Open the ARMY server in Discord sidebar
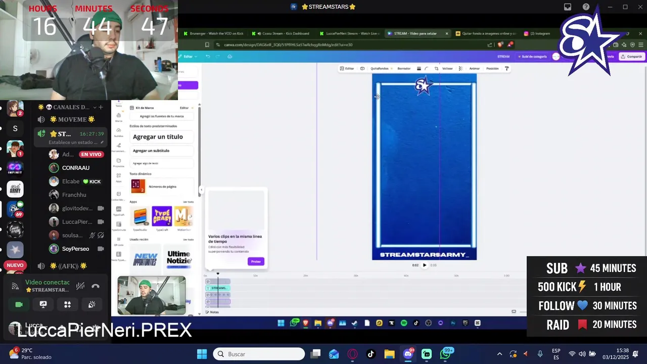Image resolution: width=647 pixels, height=364 pixels. coord(15,189)
